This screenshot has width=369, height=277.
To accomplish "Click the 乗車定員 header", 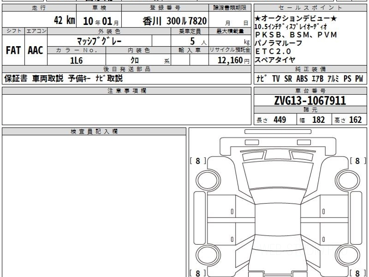I will tap(190, 31).
